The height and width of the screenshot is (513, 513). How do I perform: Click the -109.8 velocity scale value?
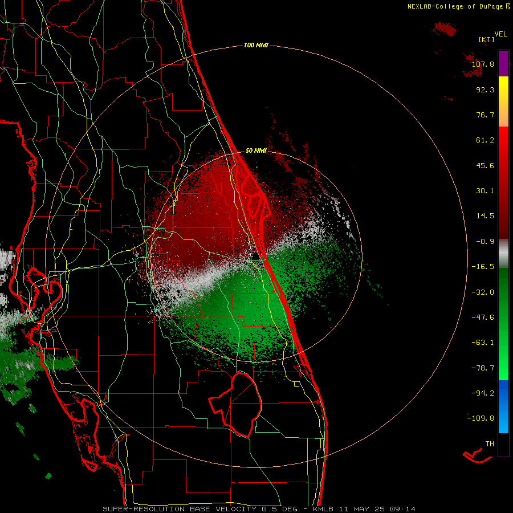click(481, 418)
